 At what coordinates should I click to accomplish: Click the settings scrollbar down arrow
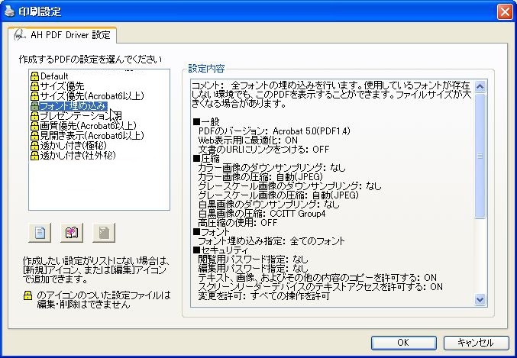(480, 300)
